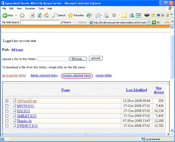Viewport: 175px width, 142px height.
Task: Click the chart window toolbar icon
Action: click(138, 16)
